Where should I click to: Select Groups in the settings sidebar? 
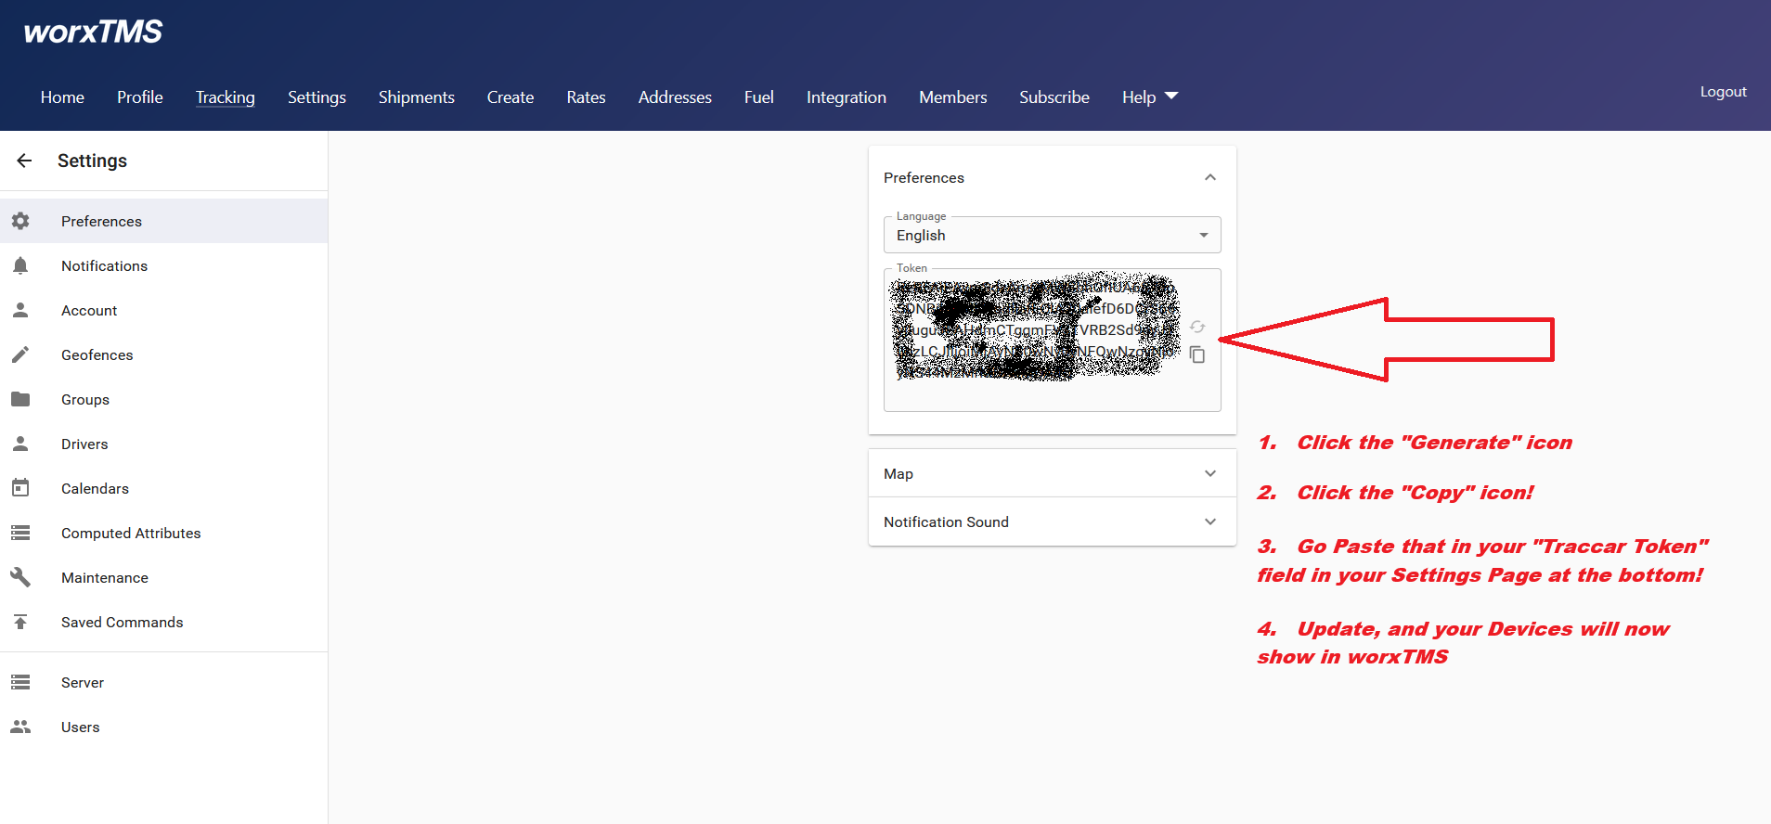pos(163,399)
